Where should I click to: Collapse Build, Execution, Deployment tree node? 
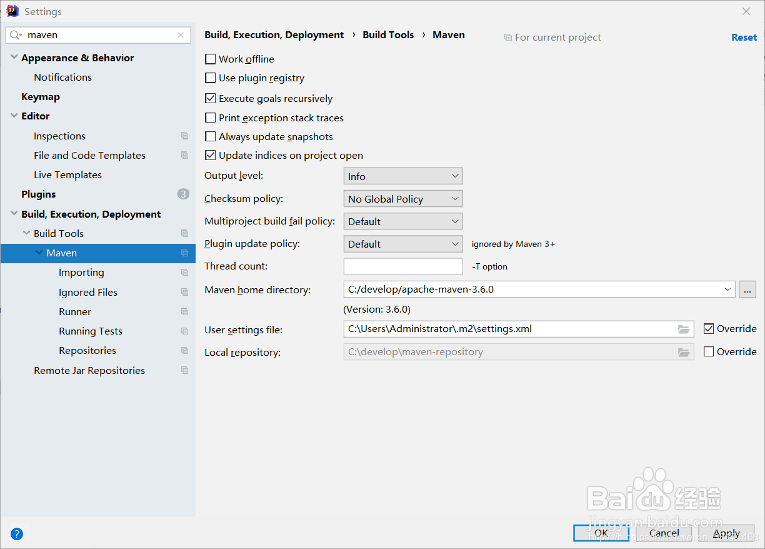tap(14, 214)
